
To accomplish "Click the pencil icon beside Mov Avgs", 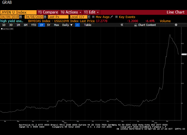I will tap(112, 17).
